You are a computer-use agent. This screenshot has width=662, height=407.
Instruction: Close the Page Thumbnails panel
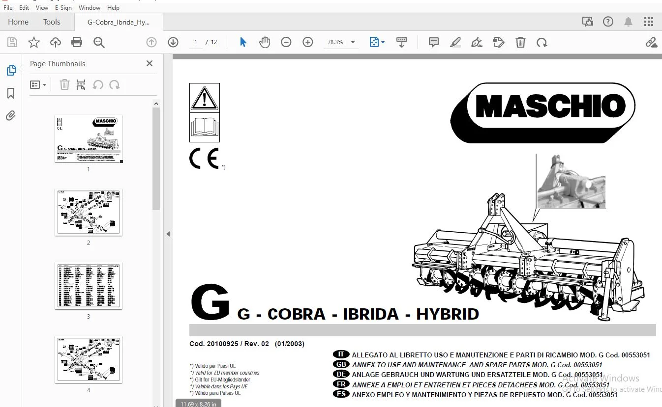150,63
